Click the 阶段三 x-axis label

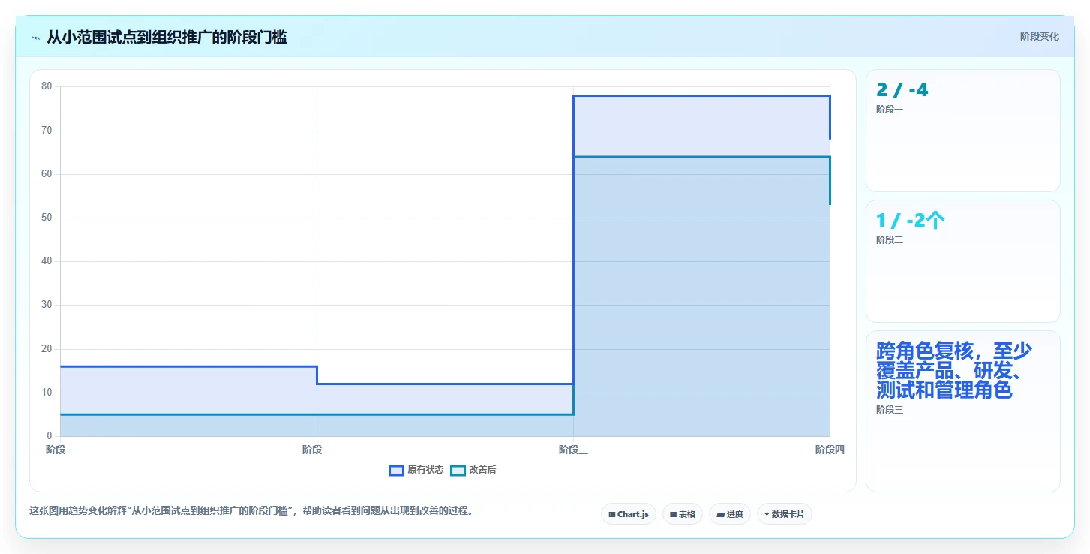[x=573, y=450]
